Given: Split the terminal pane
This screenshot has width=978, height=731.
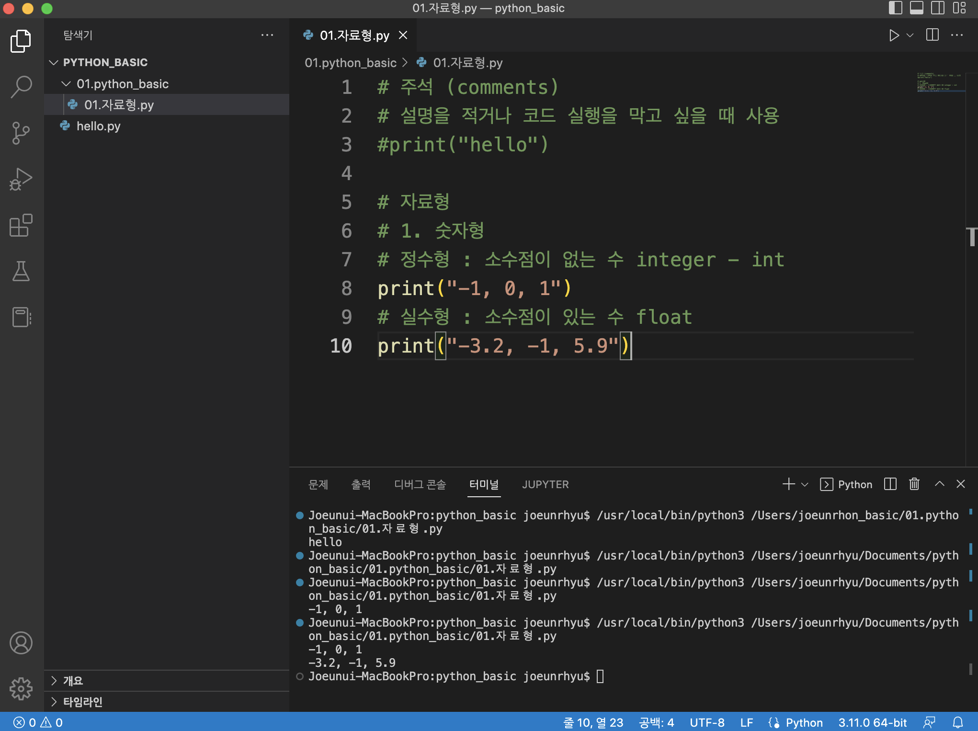Looking at the screenshot, I should click(890, 484).
